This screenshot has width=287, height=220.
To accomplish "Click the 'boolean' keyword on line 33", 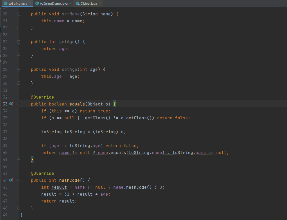I will [x=58, y=104].
